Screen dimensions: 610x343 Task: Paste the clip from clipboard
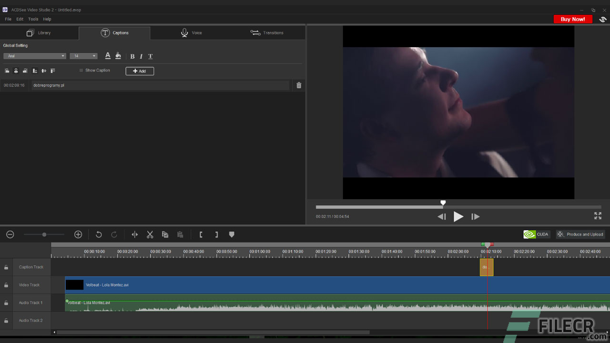[180, 234]
